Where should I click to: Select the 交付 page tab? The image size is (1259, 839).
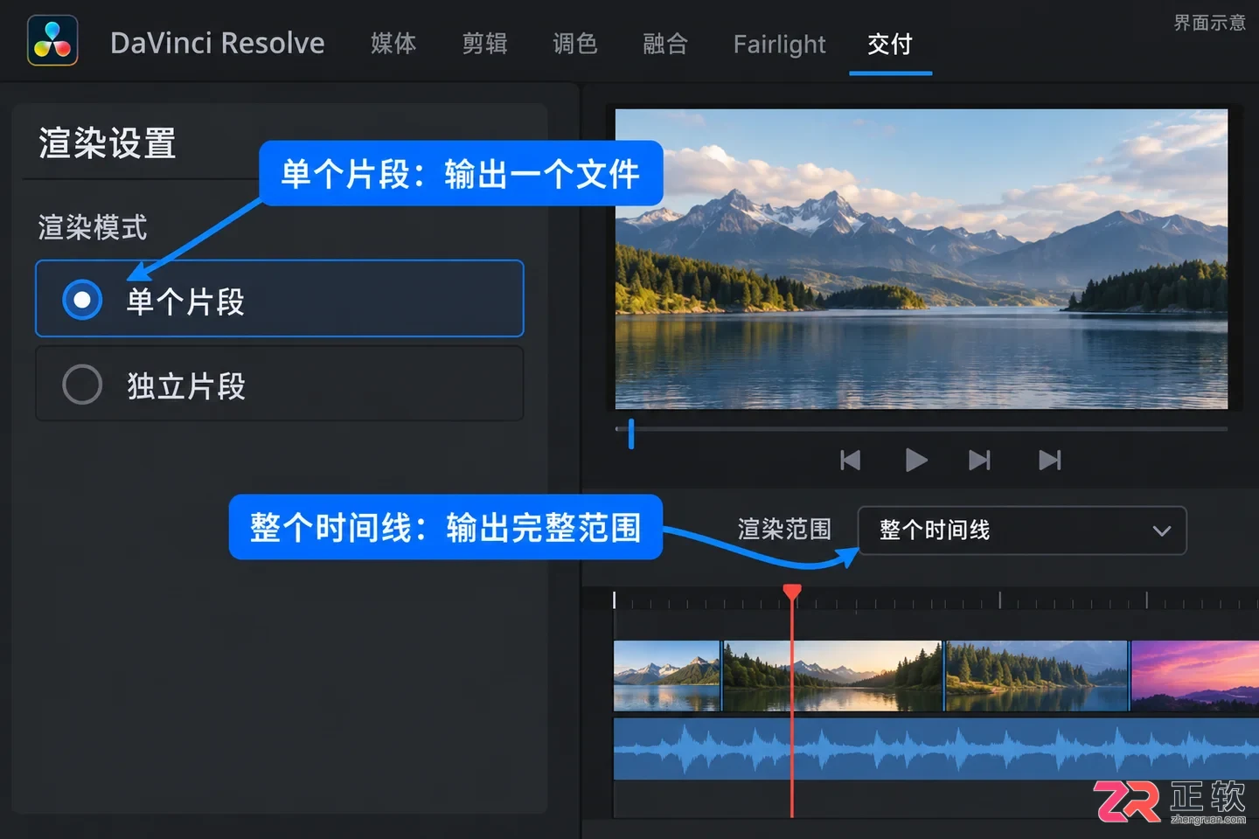coord(890,44)
